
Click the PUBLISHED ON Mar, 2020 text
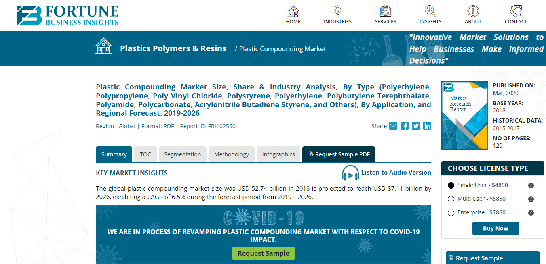[x=514, y=89]
